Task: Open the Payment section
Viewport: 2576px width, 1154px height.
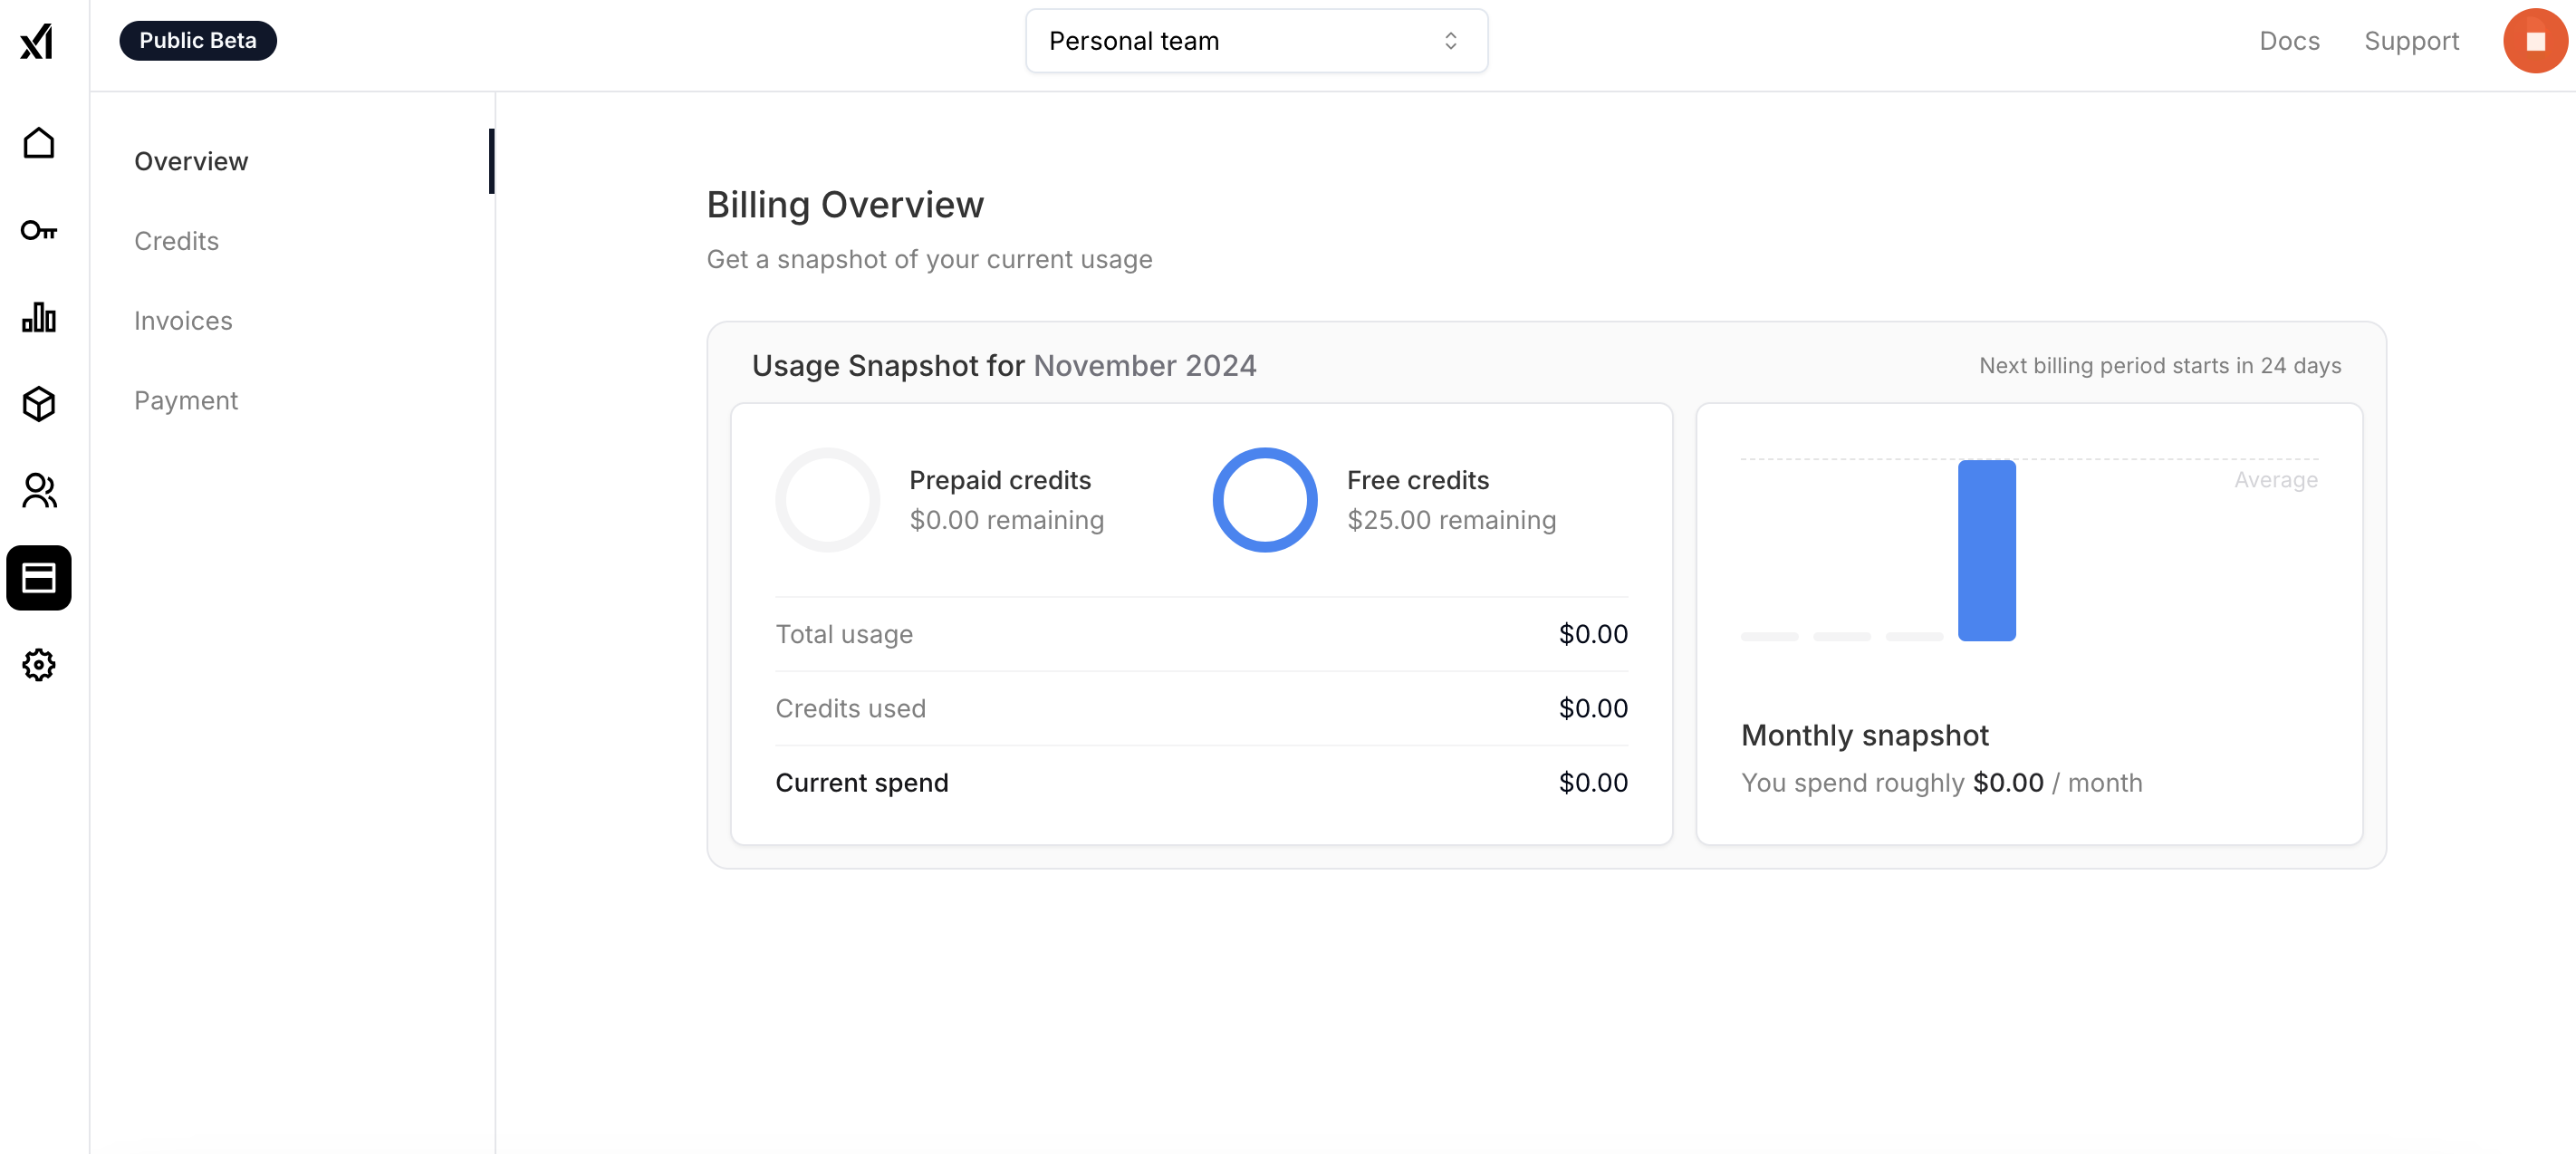Action: 186,401
